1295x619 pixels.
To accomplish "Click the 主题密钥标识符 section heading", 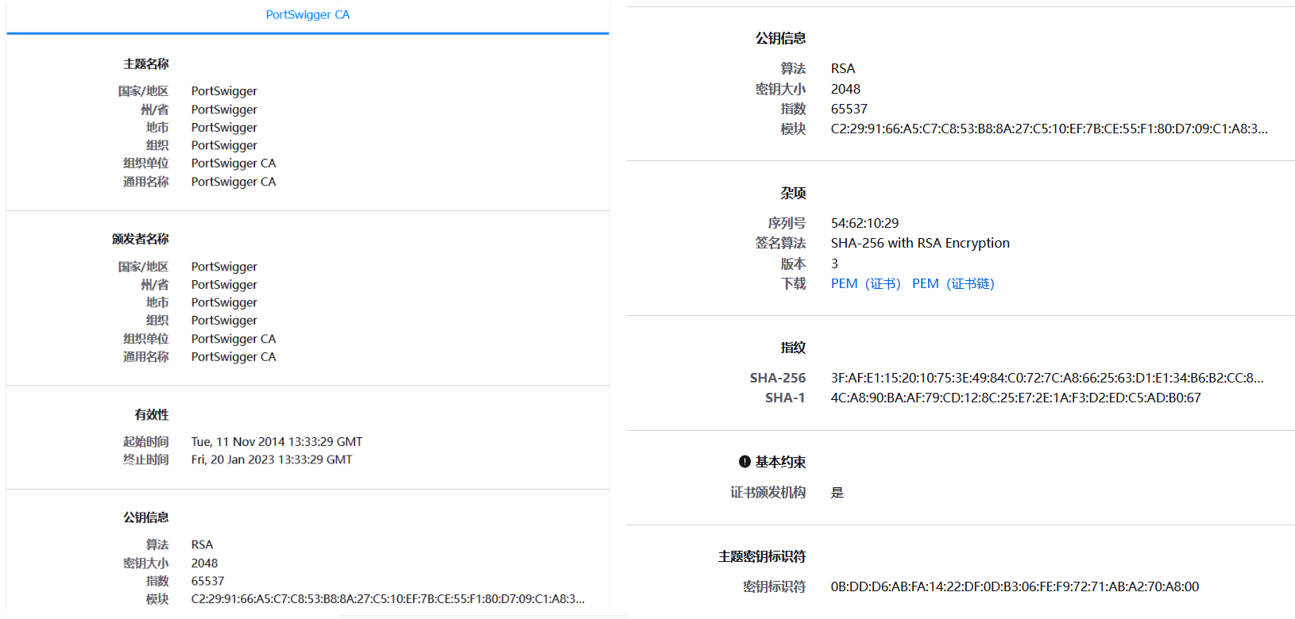I will point(762,556).
